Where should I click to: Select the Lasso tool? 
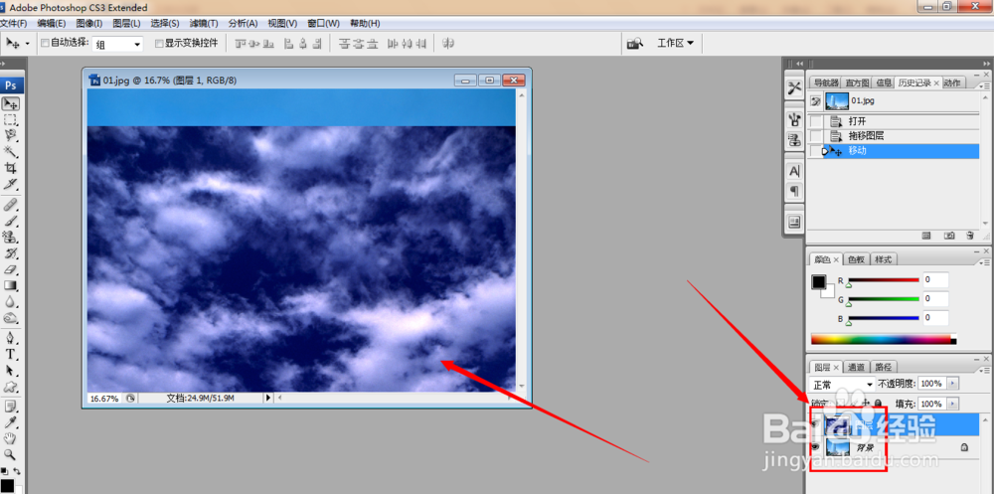tap(11, 136)
